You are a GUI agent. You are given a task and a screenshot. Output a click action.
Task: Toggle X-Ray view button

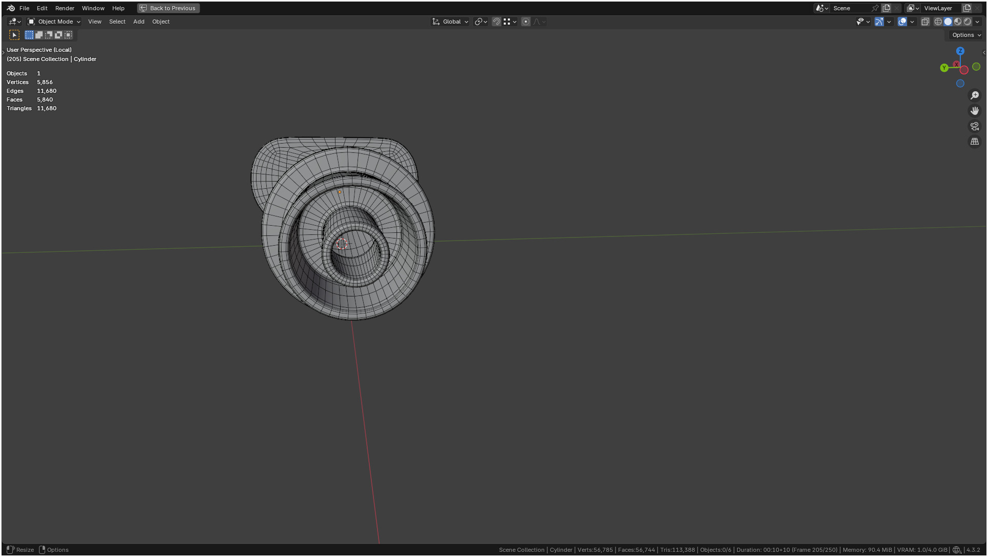click(x=925, y=22)
